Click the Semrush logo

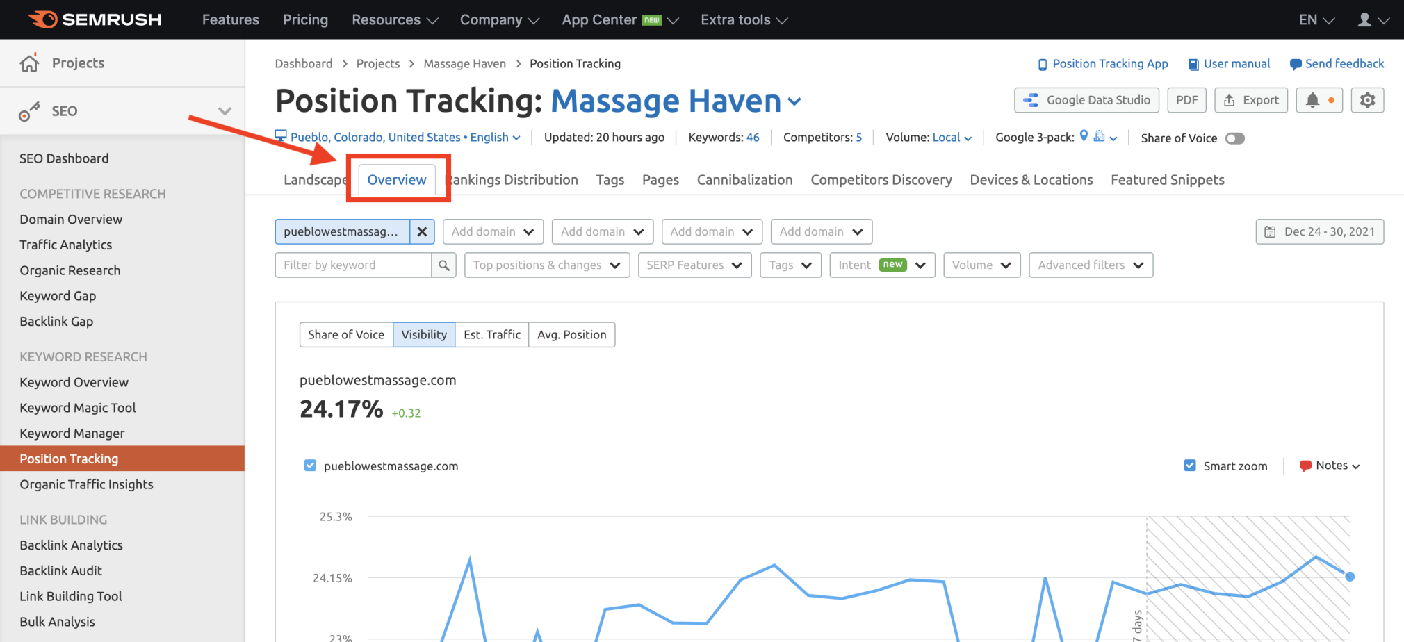(95, 19)
